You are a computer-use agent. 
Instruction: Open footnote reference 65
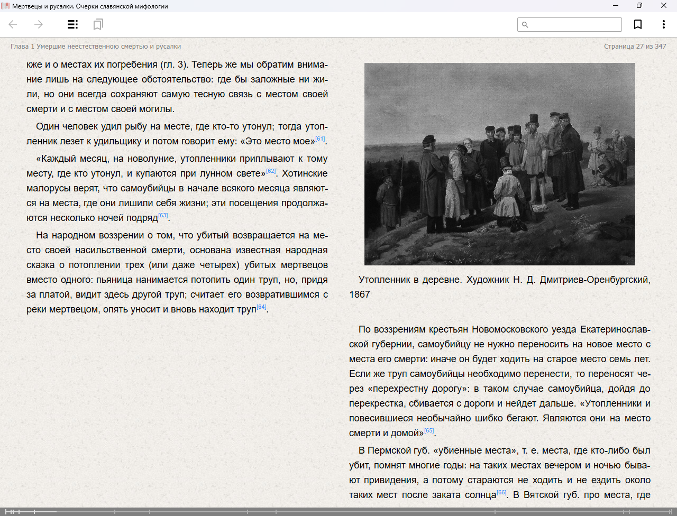[429, 431]
